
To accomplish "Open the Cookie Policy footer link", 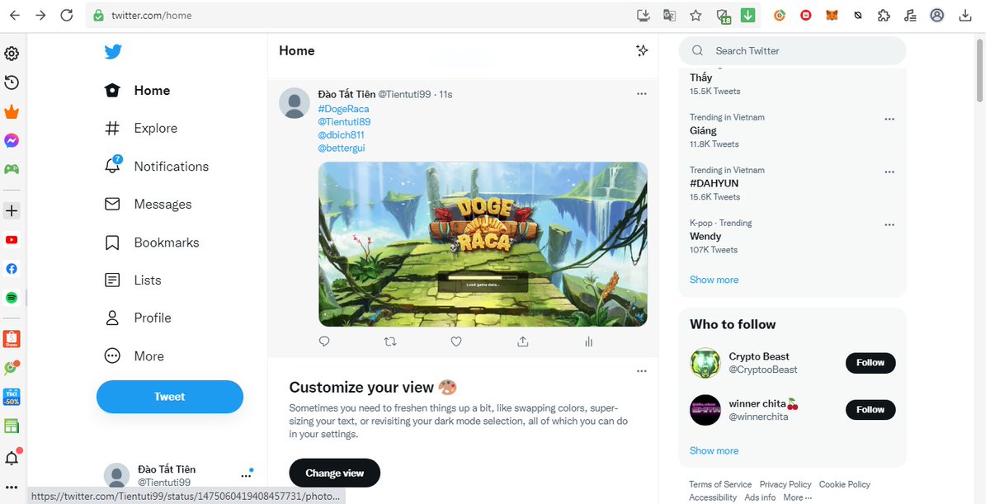I will click(845, 484).
